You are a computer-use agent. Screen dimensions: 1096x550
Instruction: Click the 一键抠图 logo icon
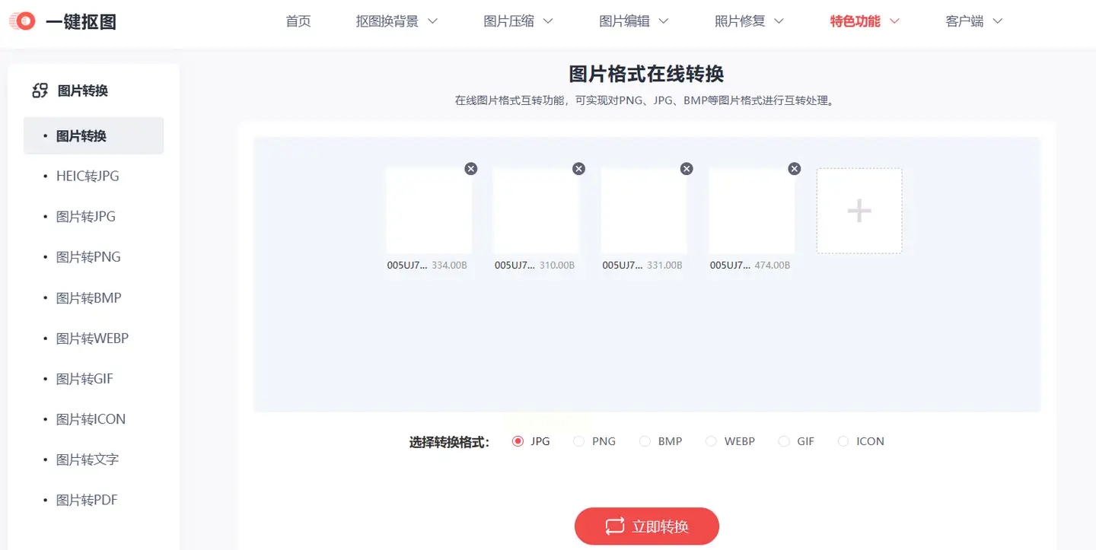point(22,21)
